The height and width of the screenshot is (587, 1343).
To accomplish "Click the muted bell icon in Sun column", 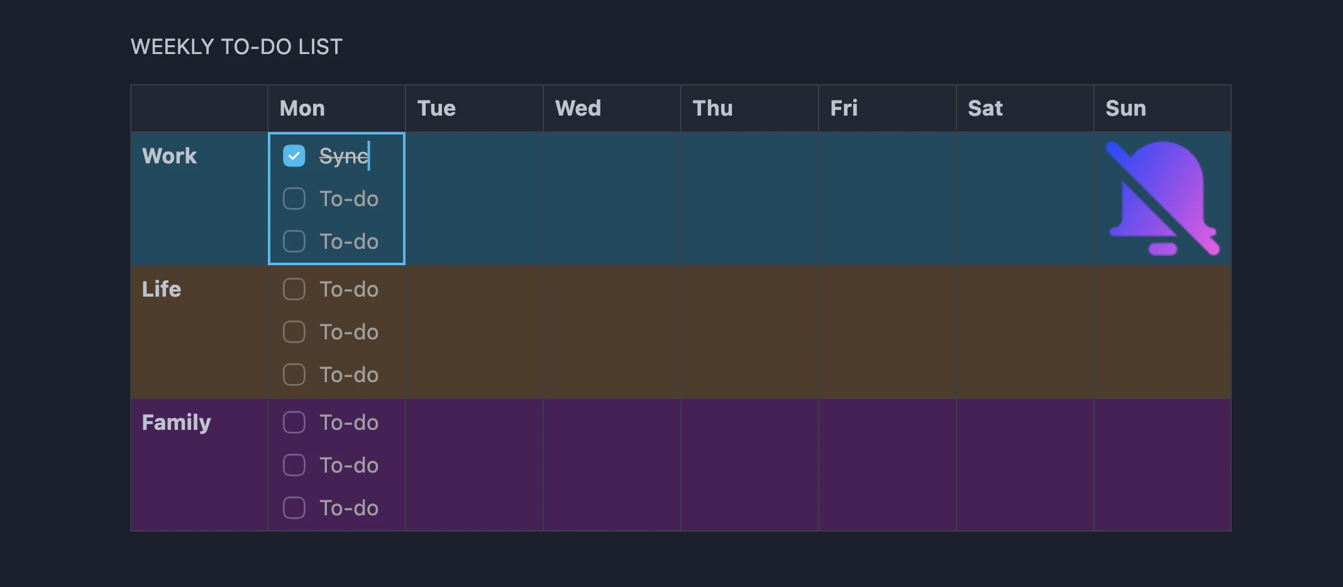I will pyautogui.click(x=1163, y=199).
